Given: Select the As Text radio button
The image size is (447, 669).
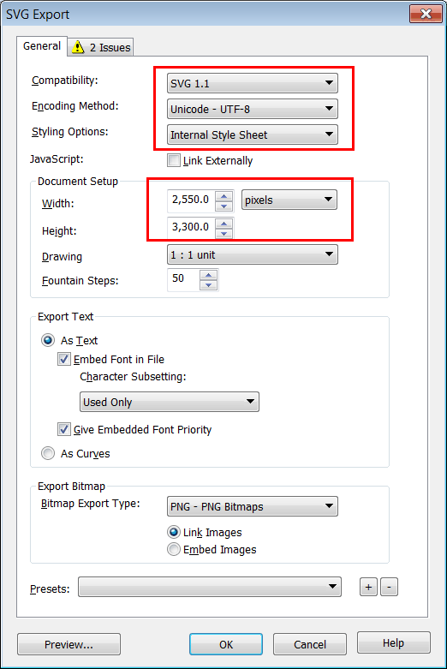Looking at the screenshot, I should point(48,340).
